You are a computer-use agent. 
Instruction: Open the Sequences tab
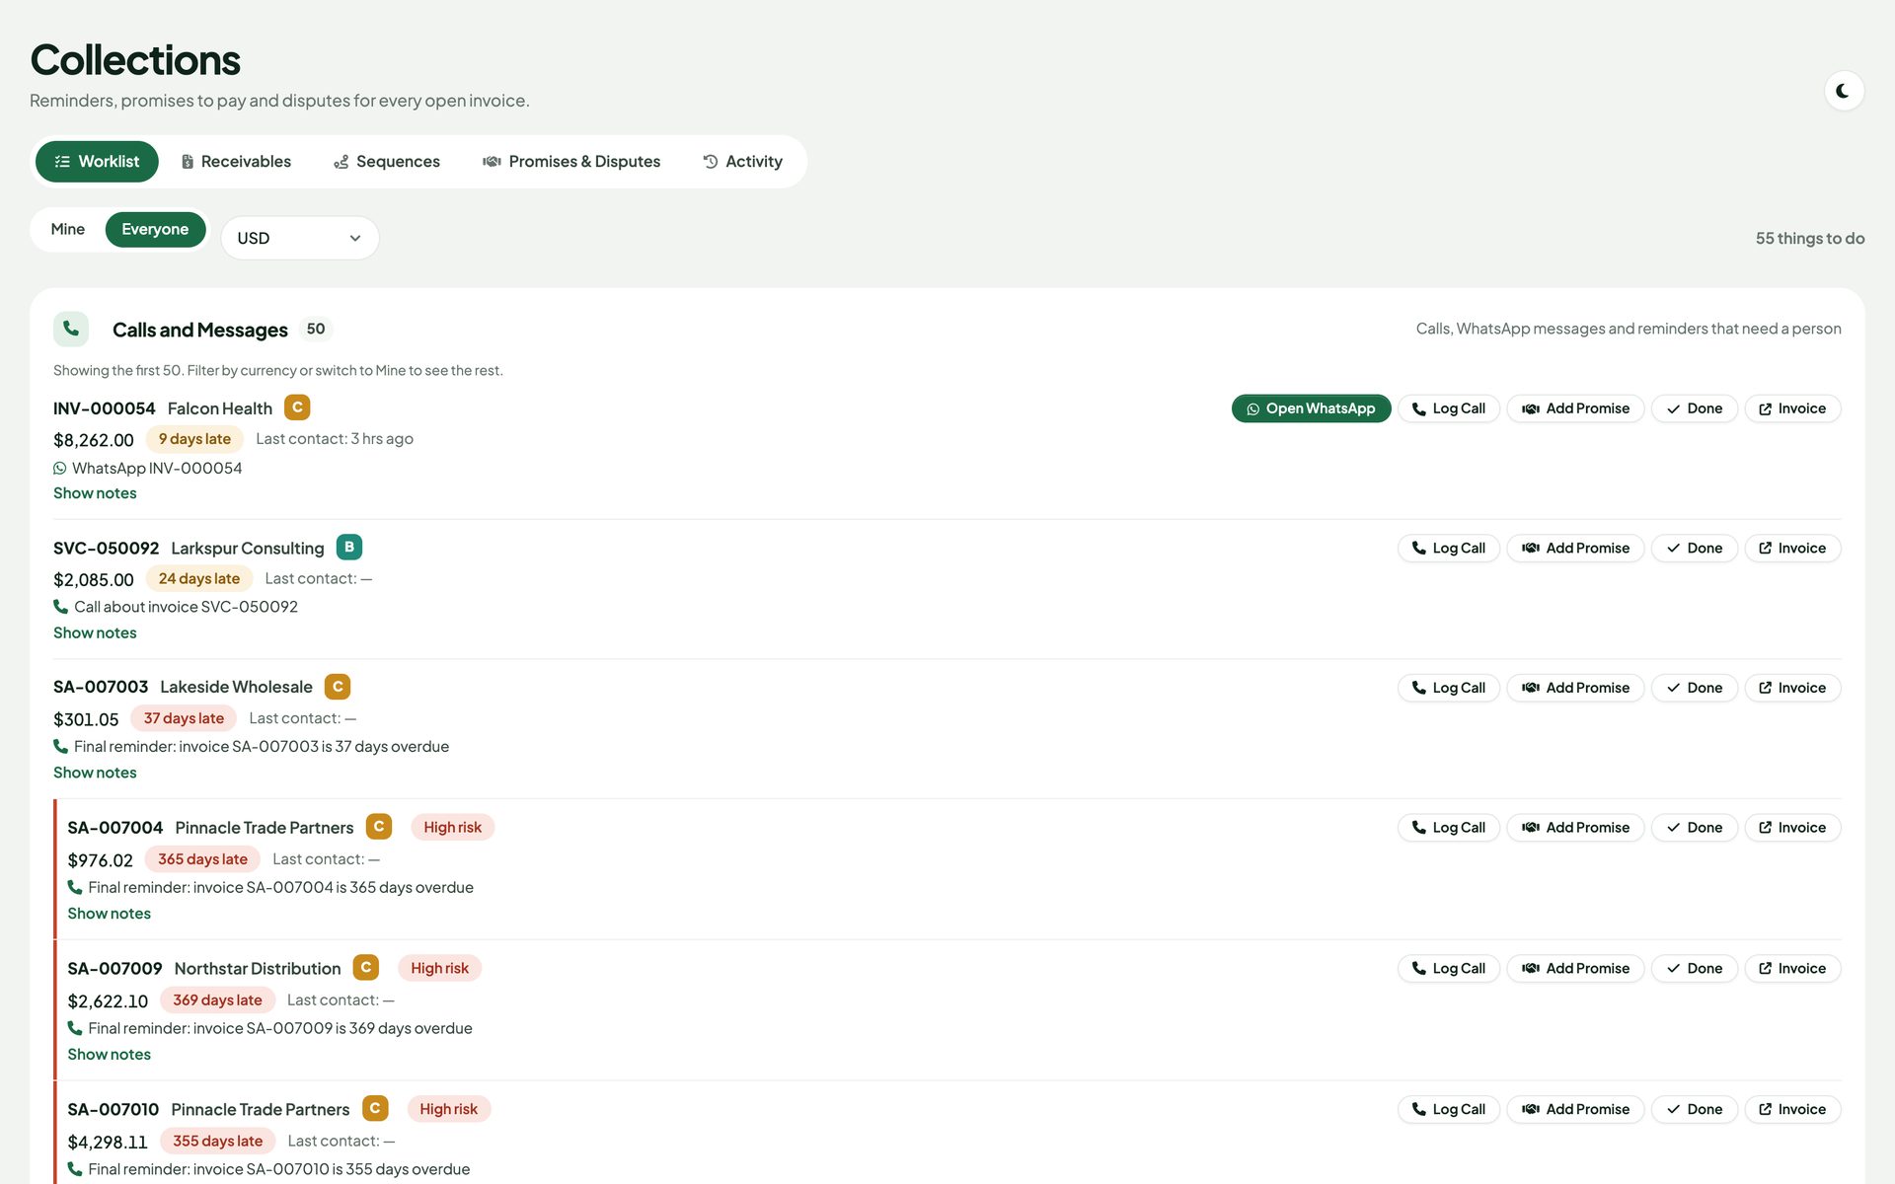pos(387,162)
